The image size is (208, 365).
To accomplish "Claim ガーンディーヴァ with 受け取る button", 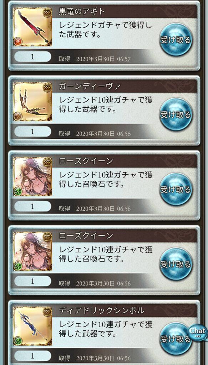I will tap(176, 114).
